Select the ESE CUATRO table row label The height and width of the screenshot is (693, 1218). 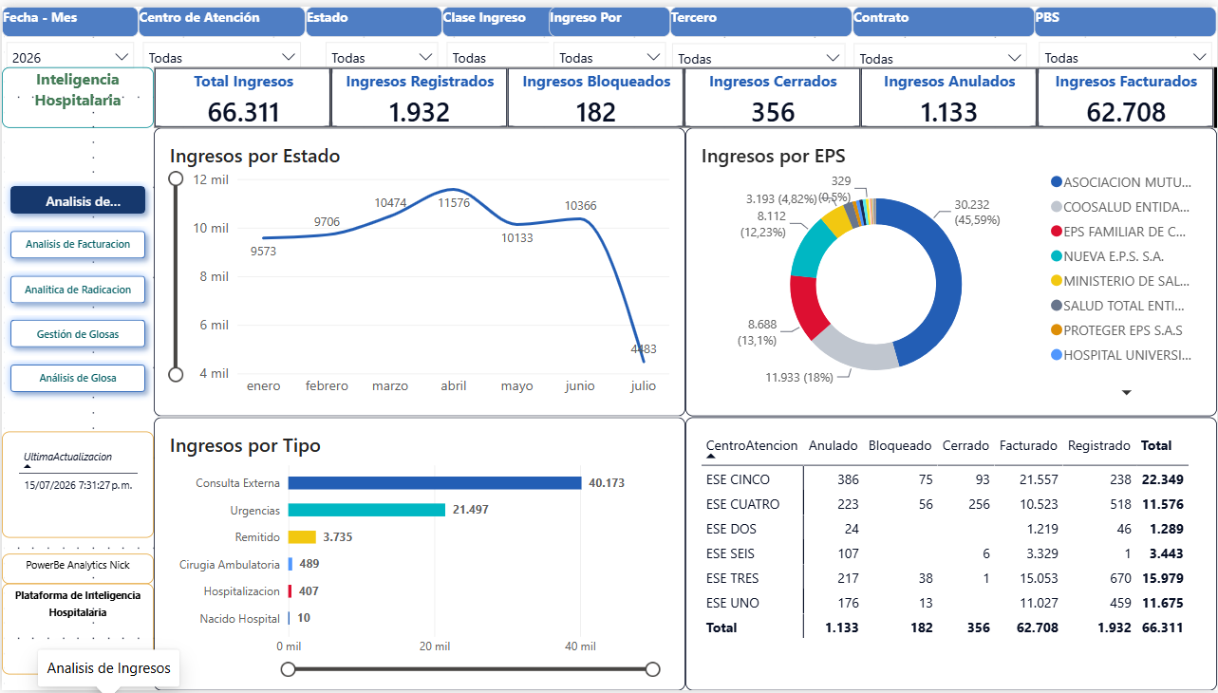coord(743,504)
